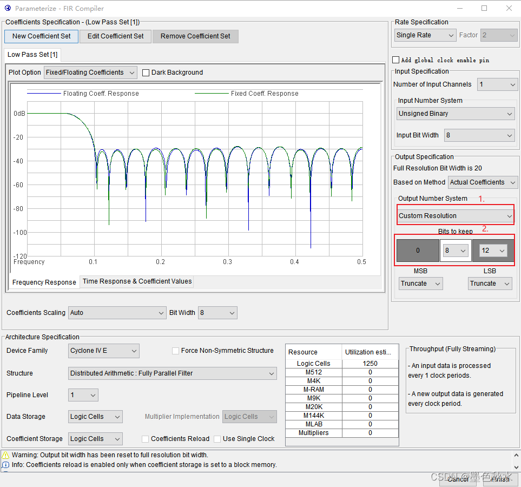
Task: Enable Coefficients Reload checkbox
Action: click(x=145, y=439)
